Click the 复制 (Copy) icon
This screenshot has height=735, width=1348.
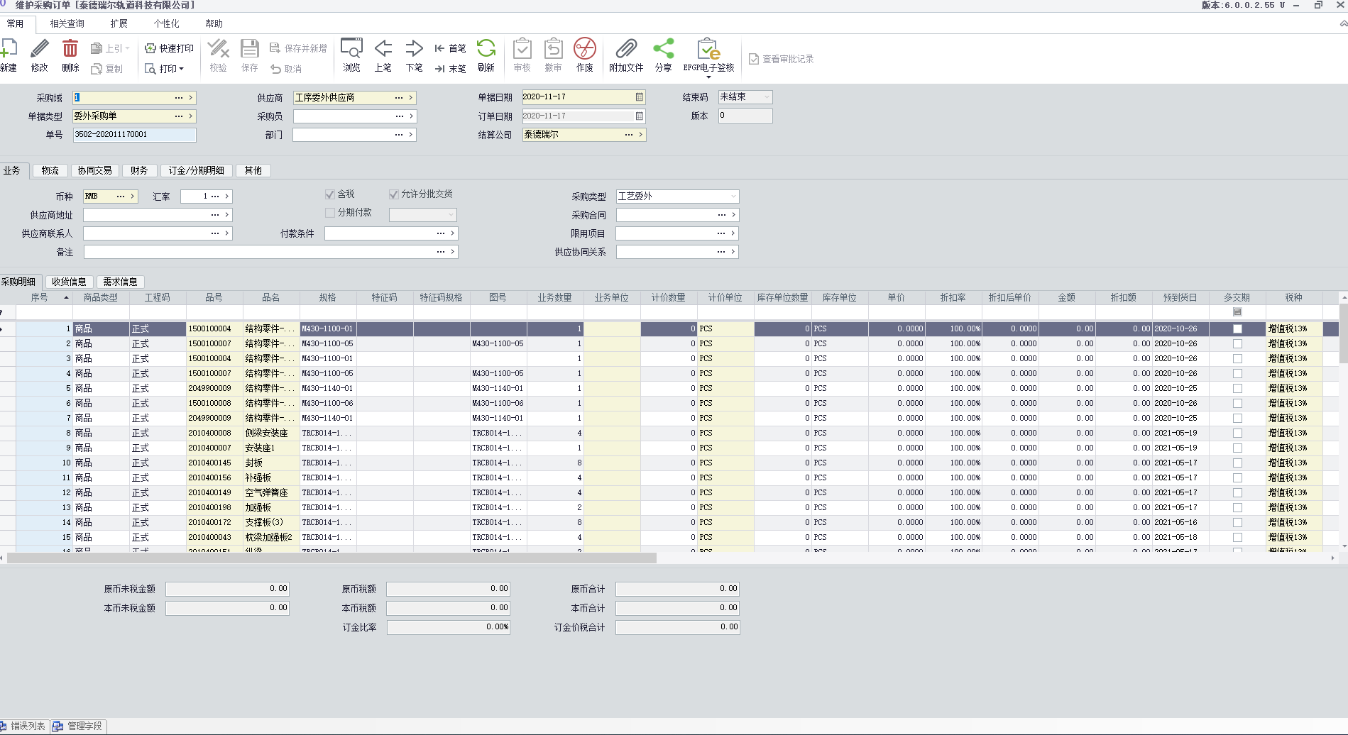tap(97, 69)
